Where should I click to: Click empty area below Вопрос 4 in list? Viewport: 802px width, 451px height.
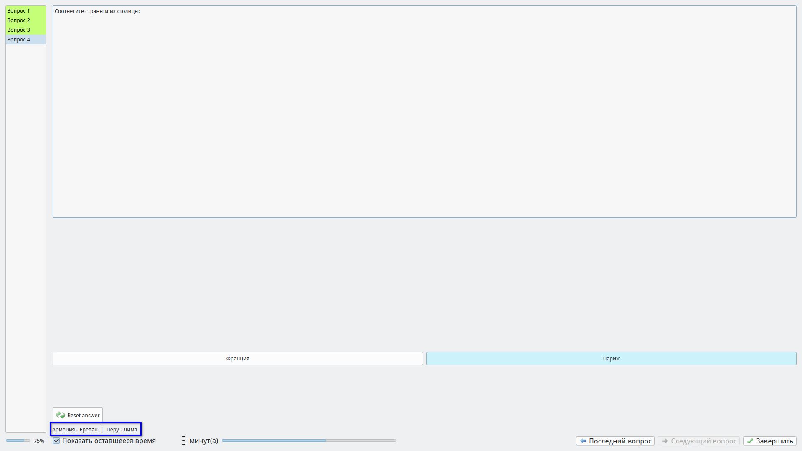[25, 209]
